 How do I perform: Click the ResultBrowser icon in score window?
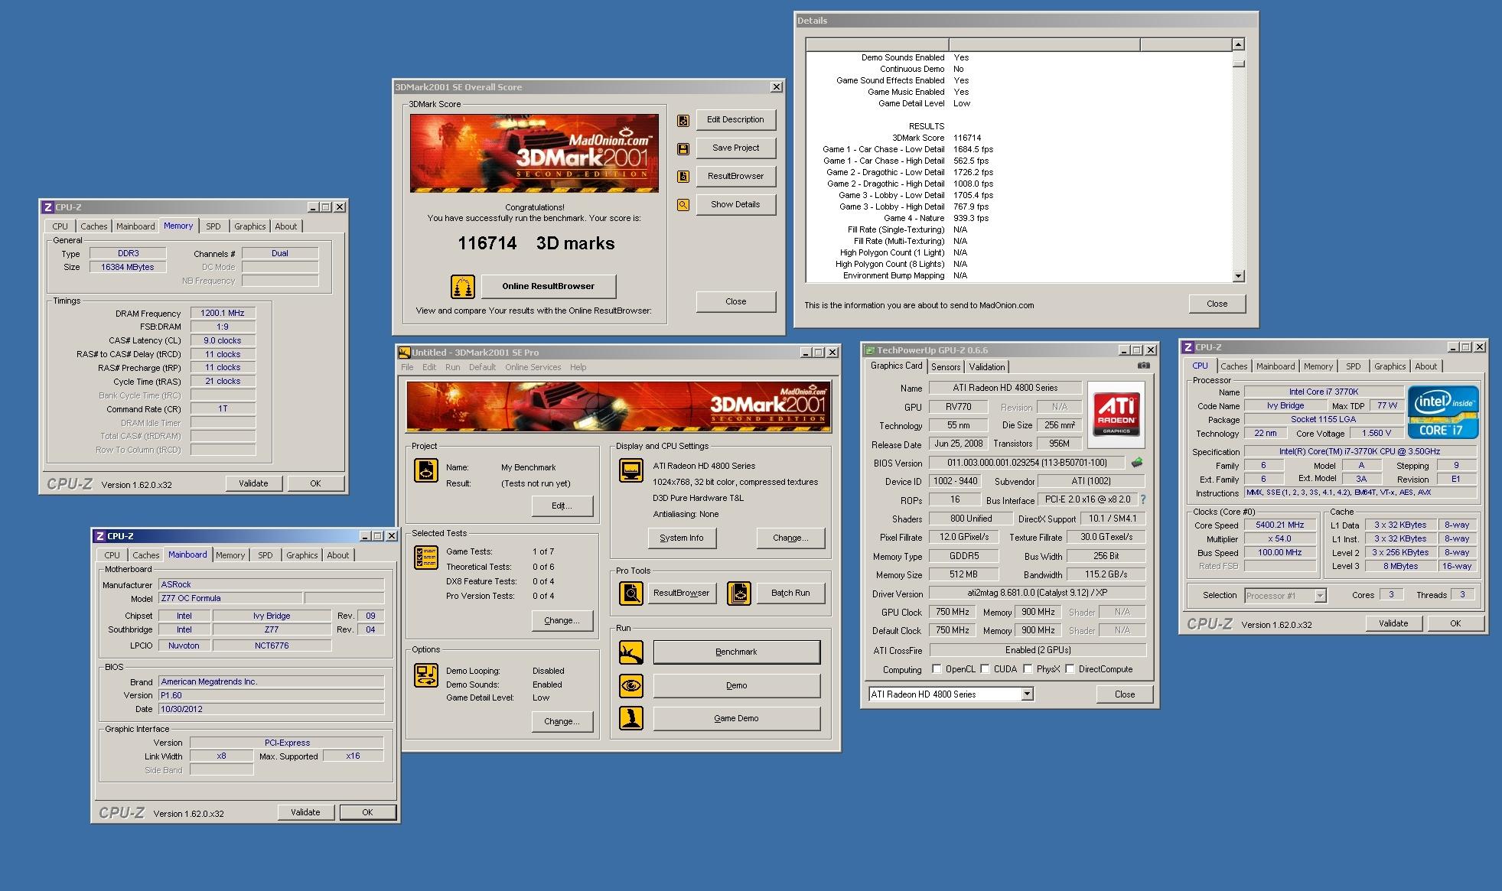point(683,177)
